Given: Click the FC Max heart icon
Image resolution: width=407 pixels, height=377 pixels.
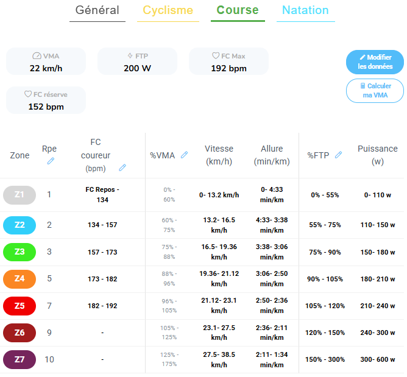Looking at the screenshot, I should (x=216, y=55).
